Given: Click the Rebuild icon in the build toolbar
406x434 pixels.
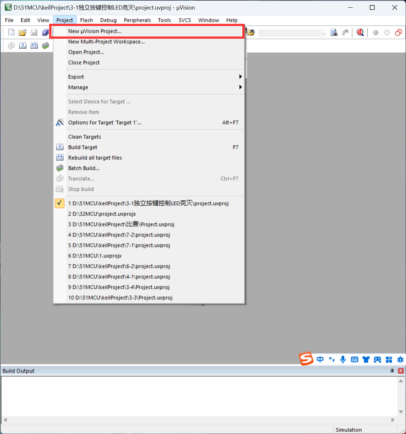Looking at the screenshot, I should click(x=34, y=46).
